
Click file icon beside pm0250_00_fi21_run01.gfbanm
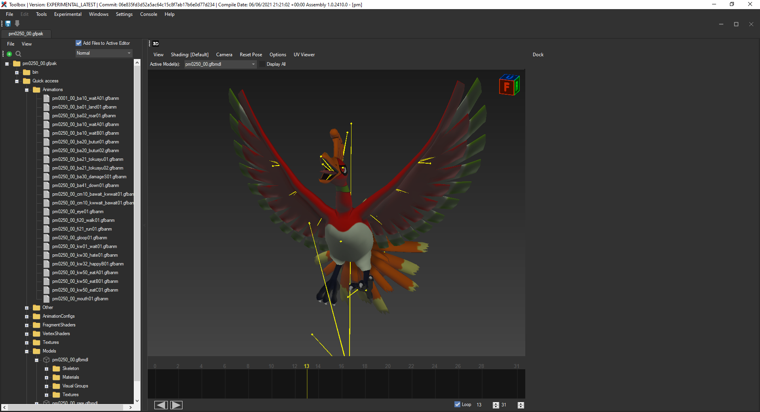(x=46, y=229)
